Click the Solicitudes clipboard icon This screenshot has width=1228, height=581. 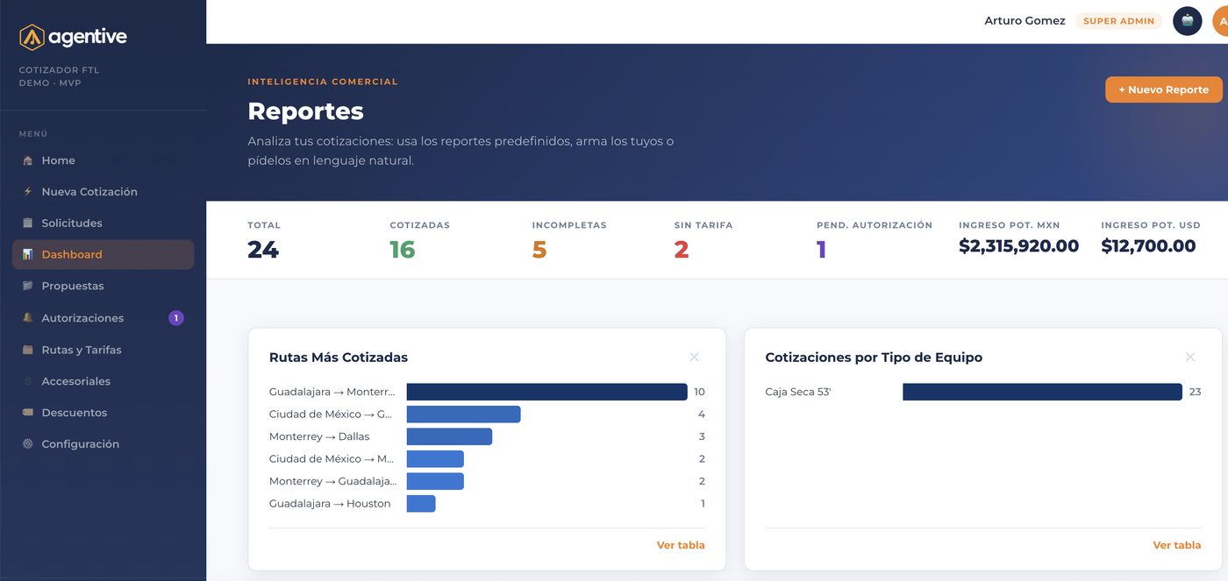(x=27, y=223)
